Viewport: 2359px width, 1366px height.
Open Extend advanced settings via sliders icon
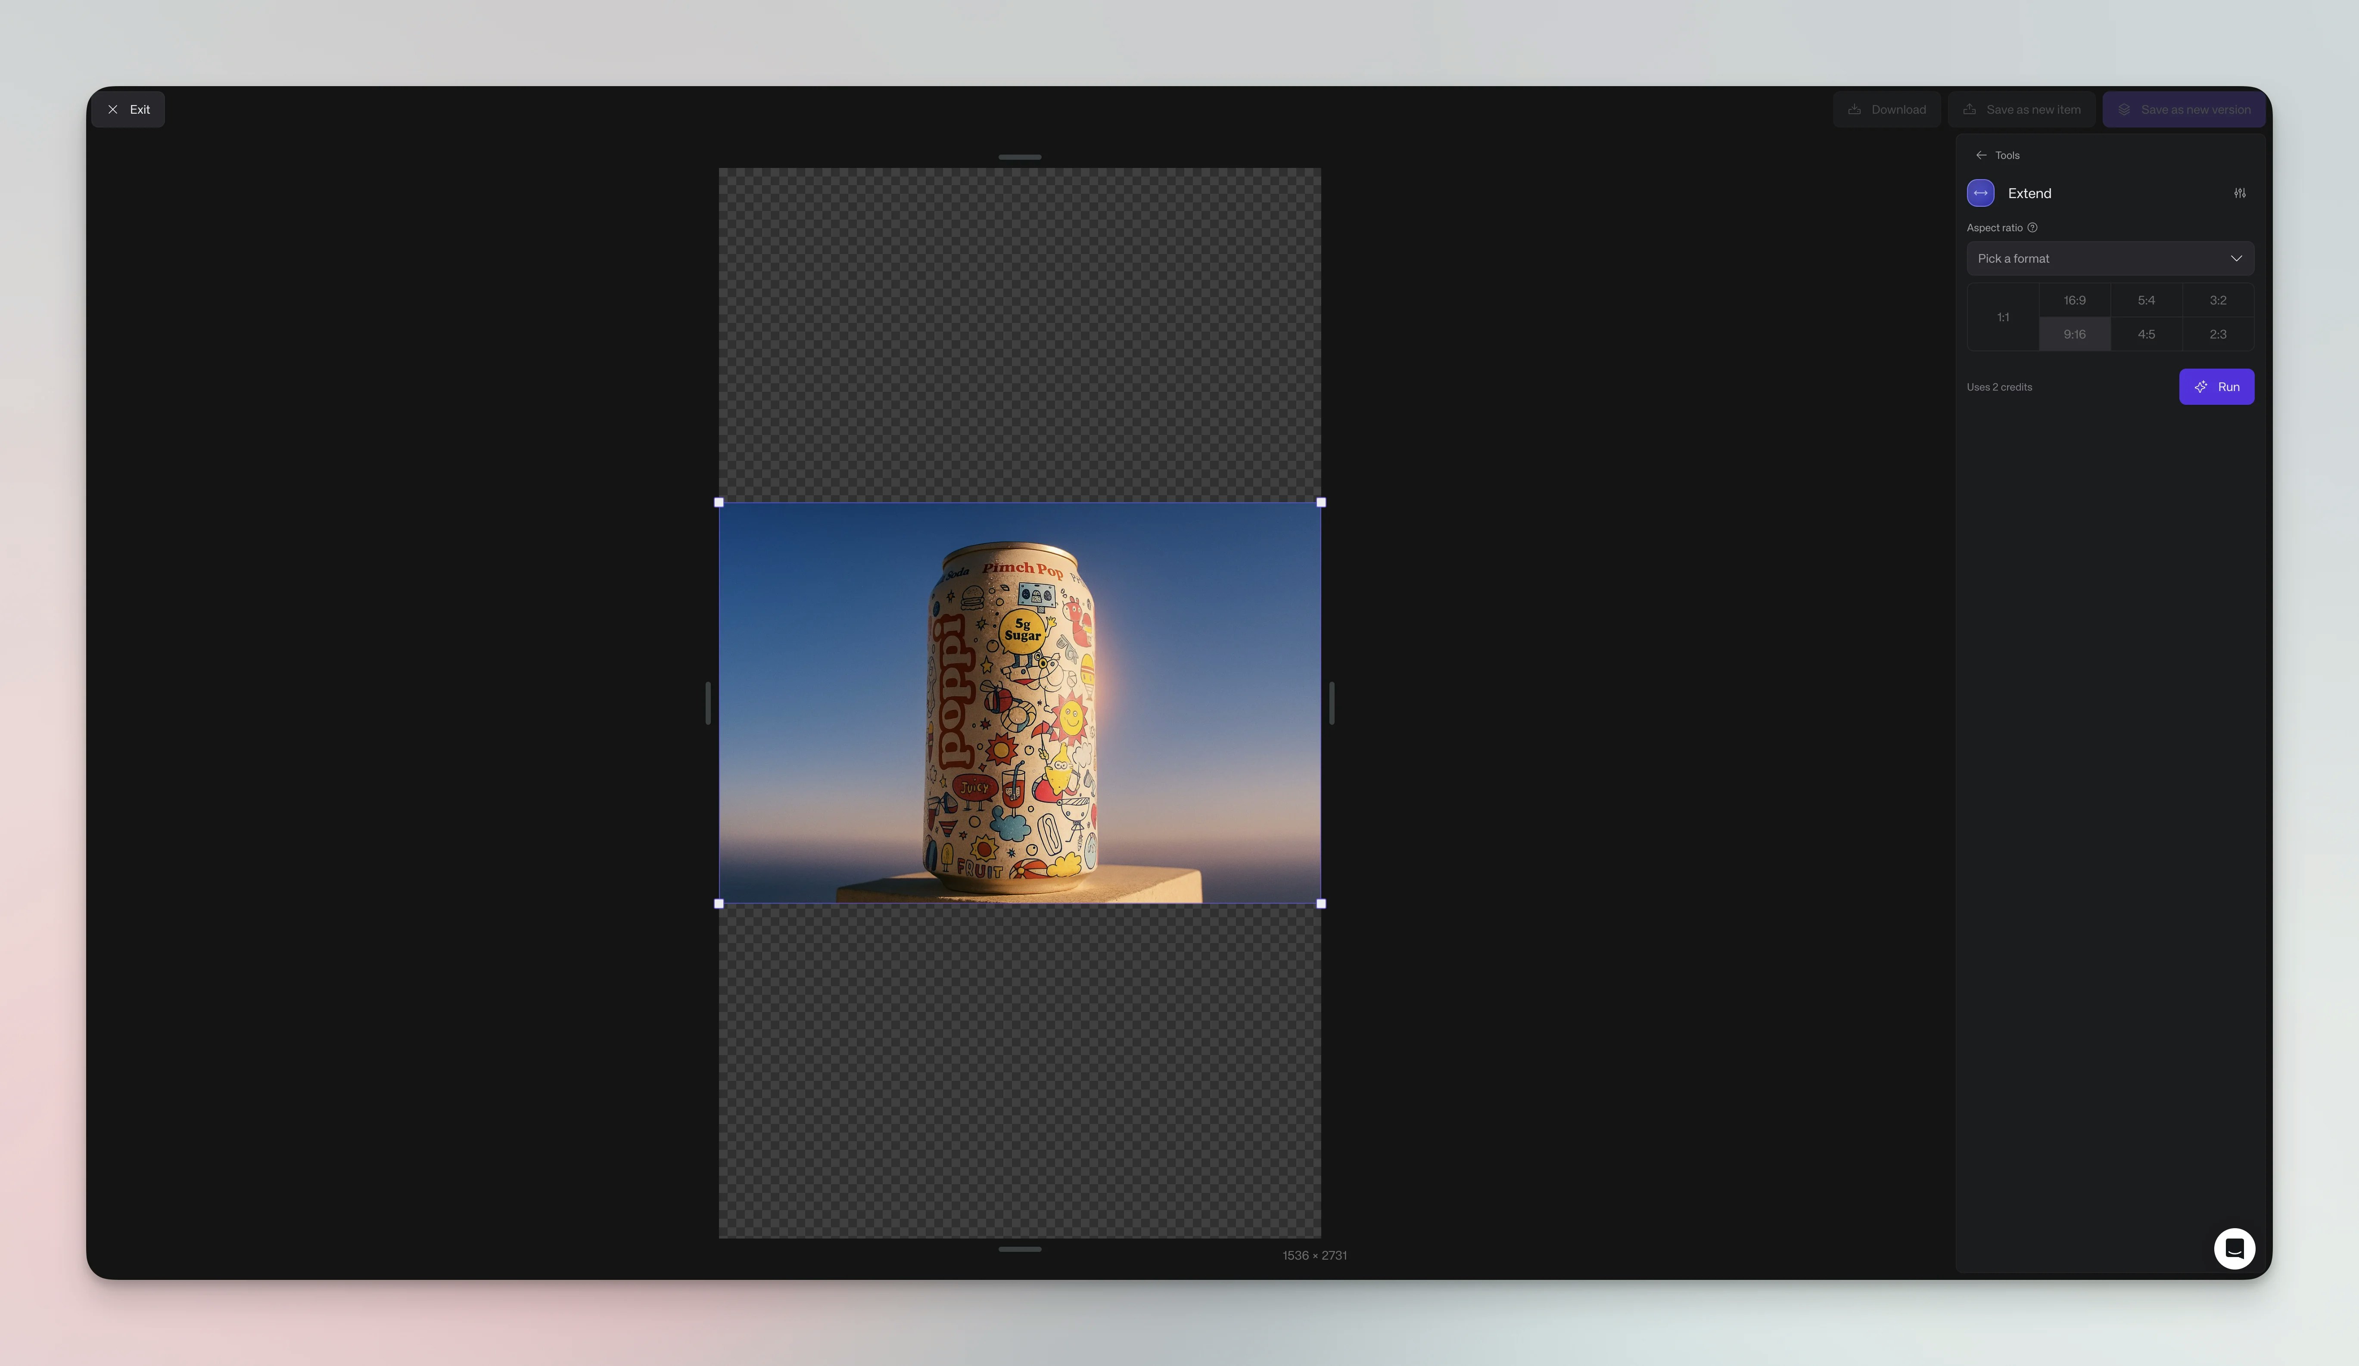click(x=2240, y=194)
